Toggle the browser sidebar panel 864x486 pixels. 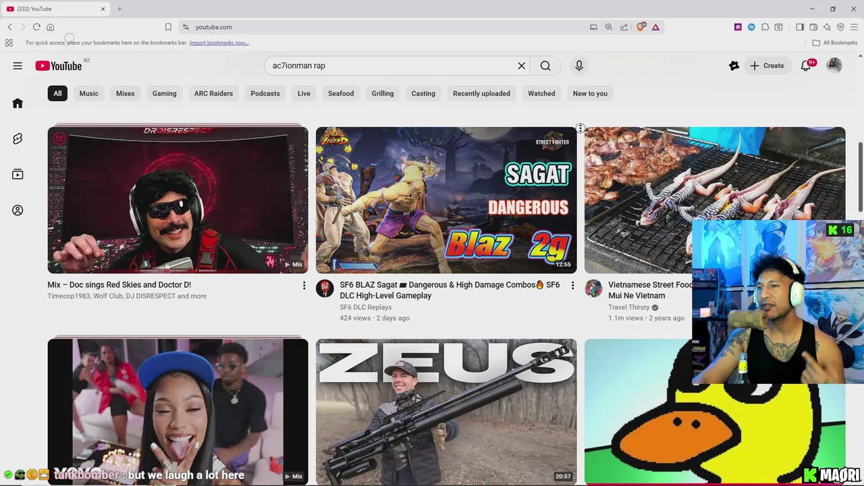coord(800,27)
